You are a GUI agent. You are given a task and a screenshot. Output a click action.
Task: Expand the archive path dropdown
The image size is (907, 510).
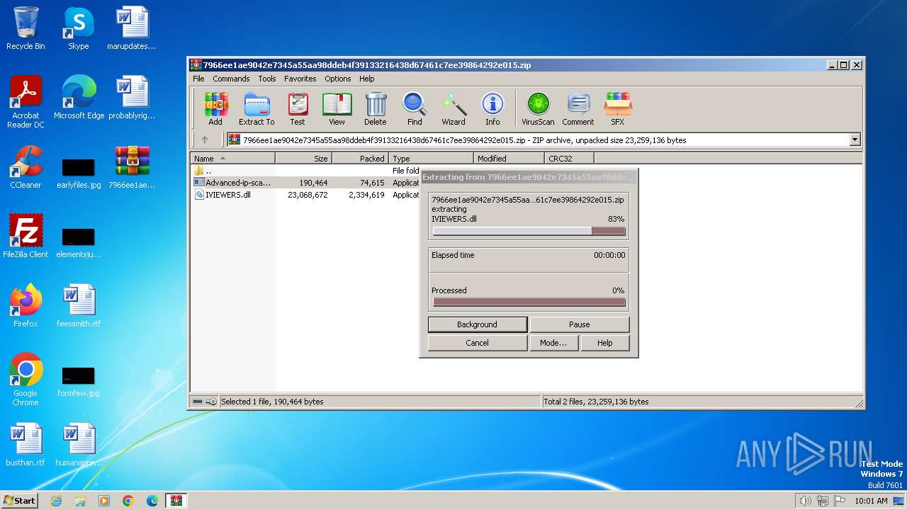pos(855,140)
